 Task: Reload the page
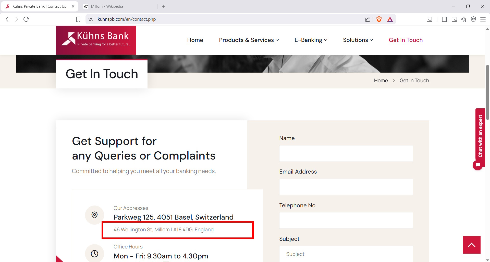[x=26, y=19]
